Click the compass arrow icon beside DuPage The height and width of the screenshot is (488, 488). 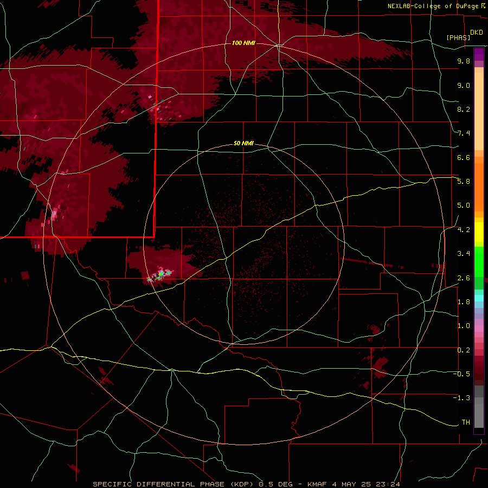coord(483,6)
